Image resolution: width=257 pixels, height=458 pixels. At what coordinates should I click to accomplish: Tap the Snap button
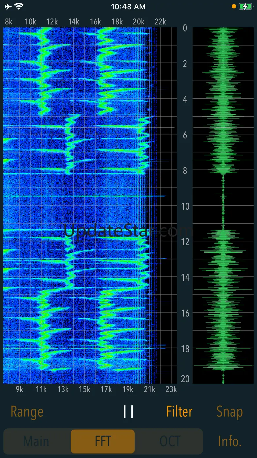click(230, 412)
